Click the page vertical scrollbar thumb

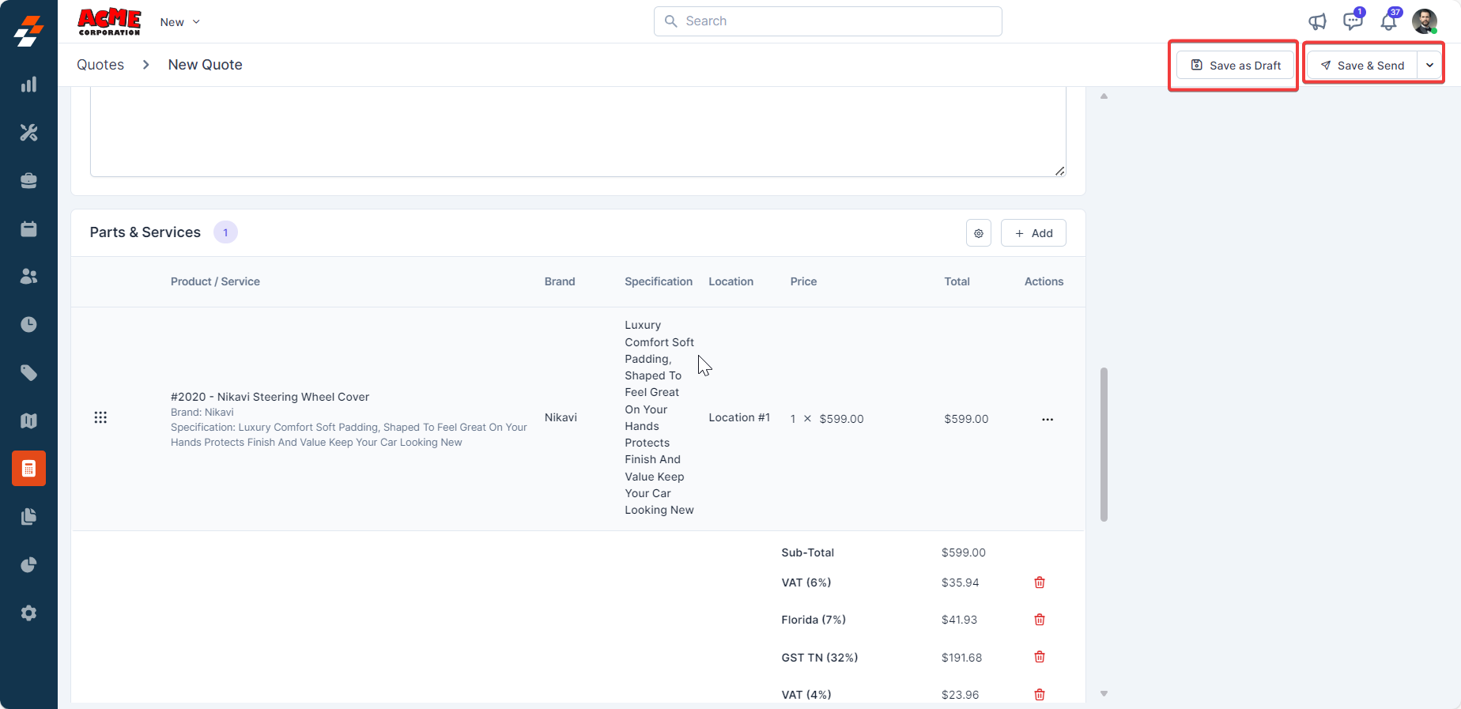(x=1104, y=444)
